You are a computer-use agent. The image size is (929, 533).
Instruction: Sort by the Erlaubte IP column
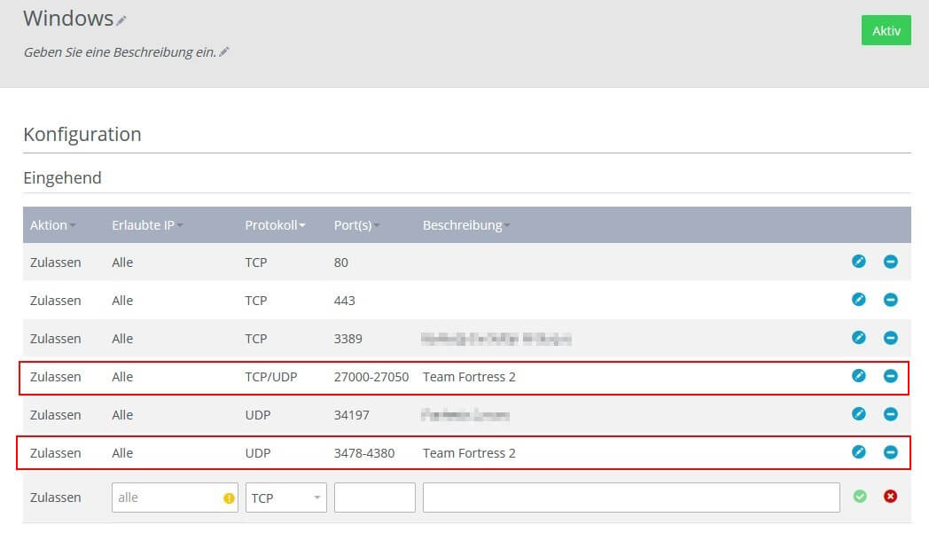tap(147, 225)
